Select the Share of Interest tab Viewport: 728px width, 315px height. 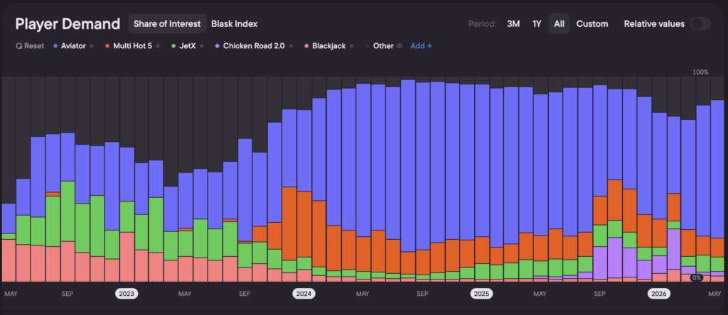pyautogui.click(x=167, y=23)
